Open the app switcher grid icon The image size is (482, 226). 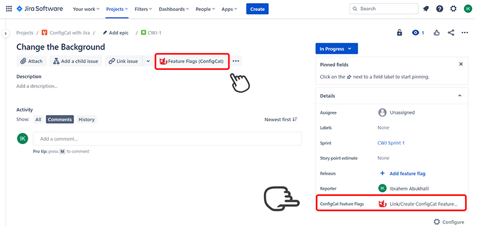tap(9, 9)
